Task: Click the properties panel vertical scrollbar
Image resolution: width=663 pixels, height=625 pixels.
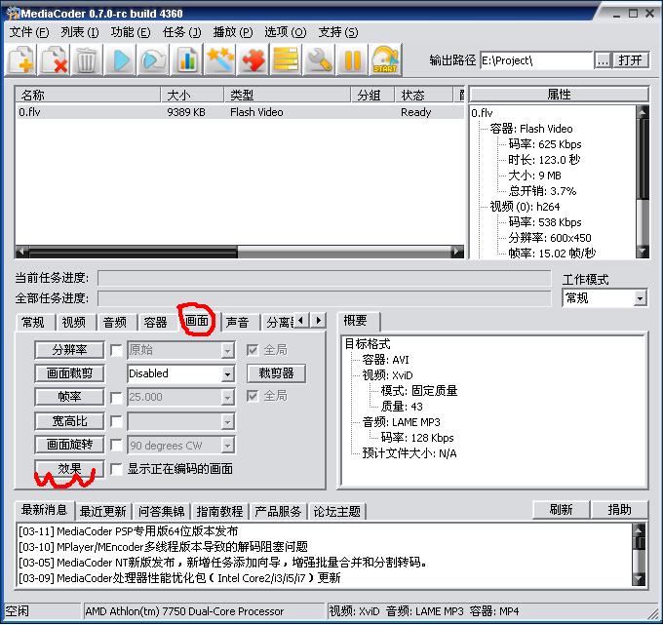Action: pos(643,181)
